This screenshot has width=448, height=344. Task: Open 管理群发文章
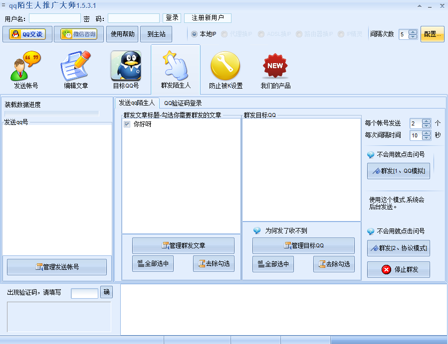(183, 245)
